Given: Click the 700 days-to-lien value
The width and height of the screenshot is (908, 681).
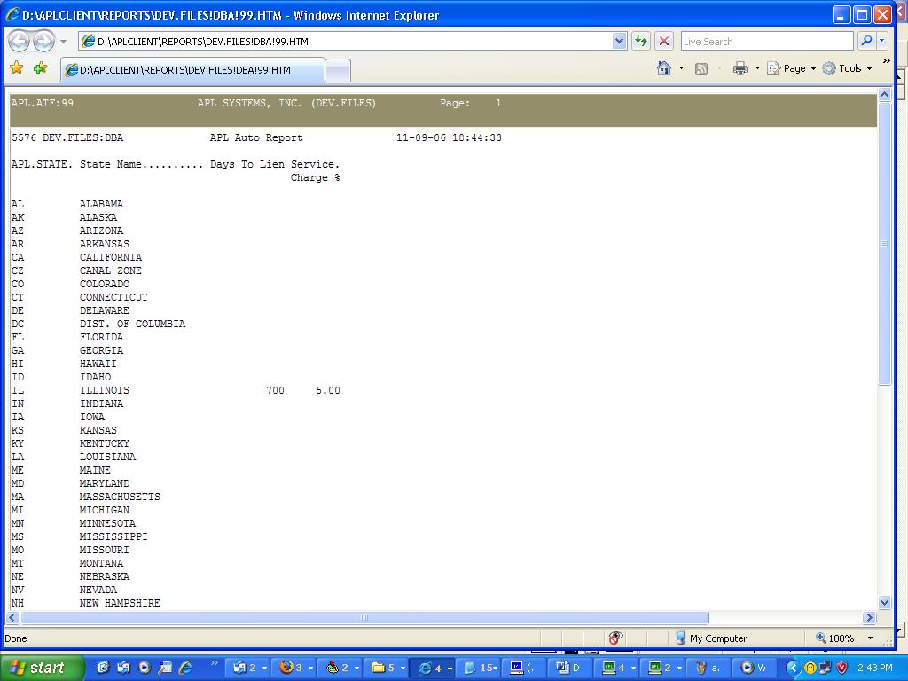Looking at the screenshot, I should pyautogui.click(x=275, y=390).
